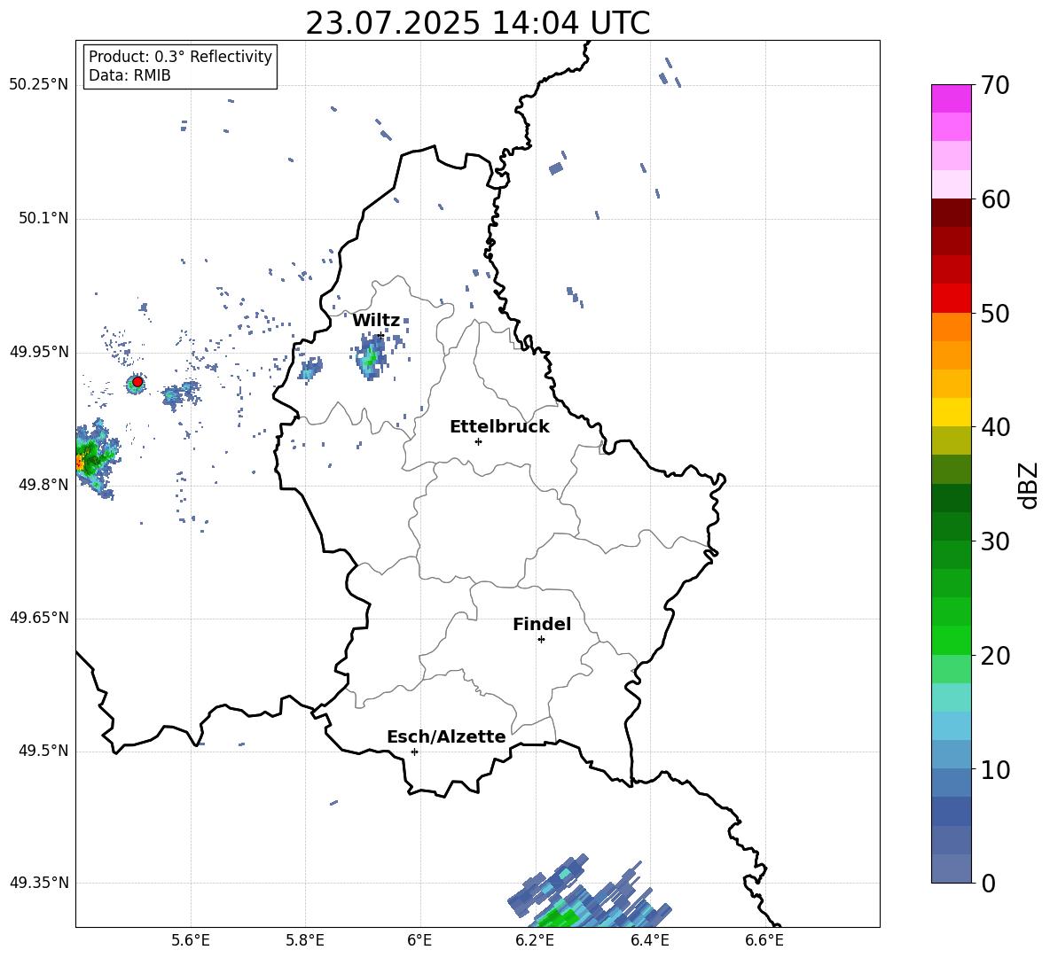The height and width of the screenshot is (958, 1050).
Task: Click the magenta 70 dBZ colorbar segment
Action: (951, 98)
